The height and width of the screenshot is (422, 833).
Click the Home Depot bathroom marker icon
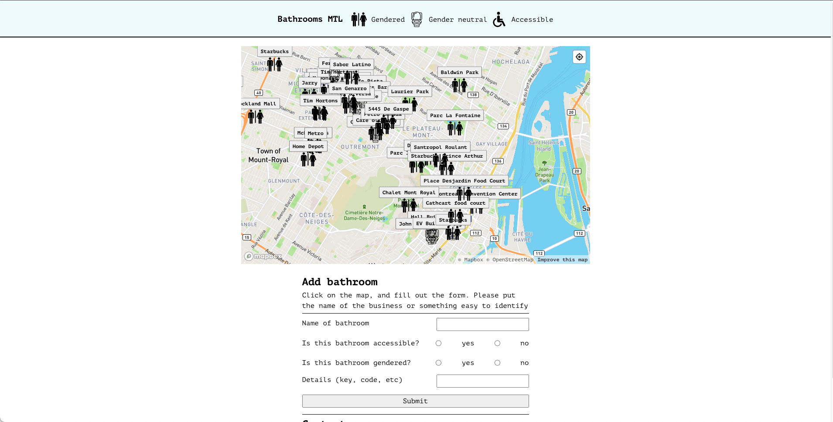tap(308, 159)
